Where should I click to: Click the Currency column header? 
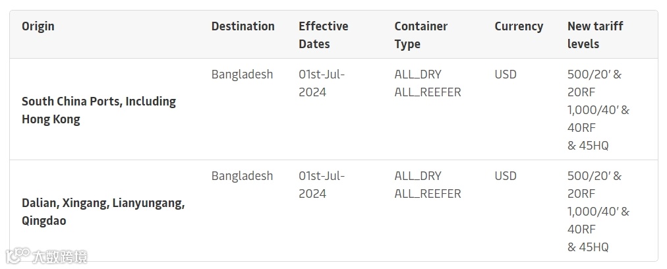point(519,26)
